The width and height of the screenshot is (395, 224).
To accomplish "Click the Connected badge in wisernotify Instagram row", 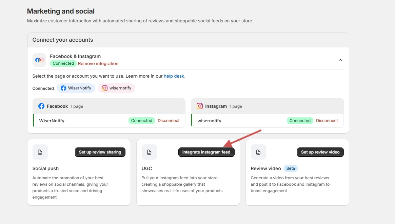I will (x=300, y=121).
